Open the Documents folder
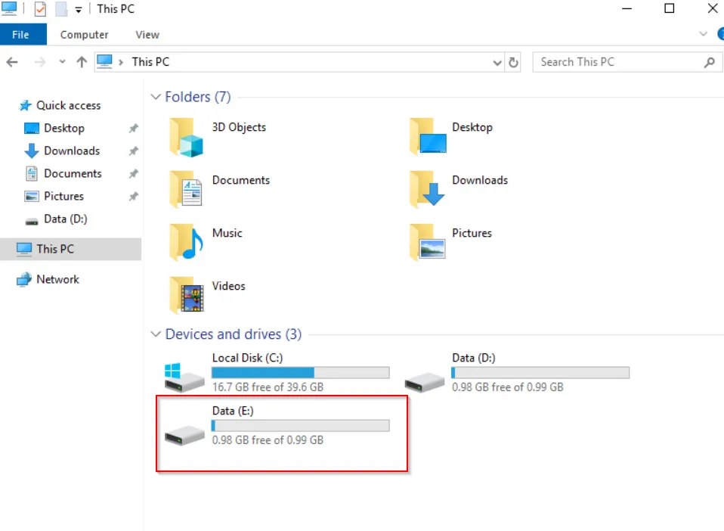 (241, 180)
